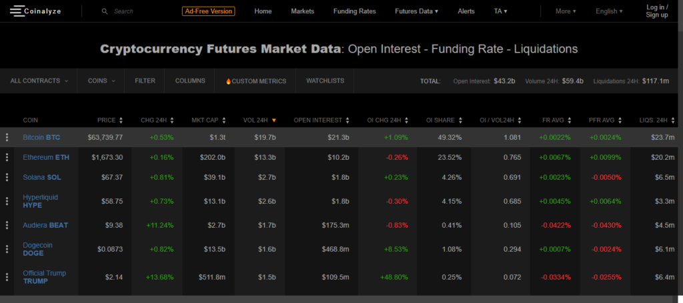Open the Markets page
683x303 pixels.
point(302,11)
